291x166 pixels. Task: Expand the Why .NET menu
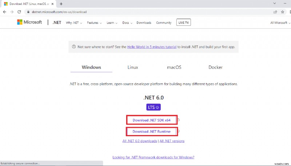pyautogui.click(x=74, y=23)
